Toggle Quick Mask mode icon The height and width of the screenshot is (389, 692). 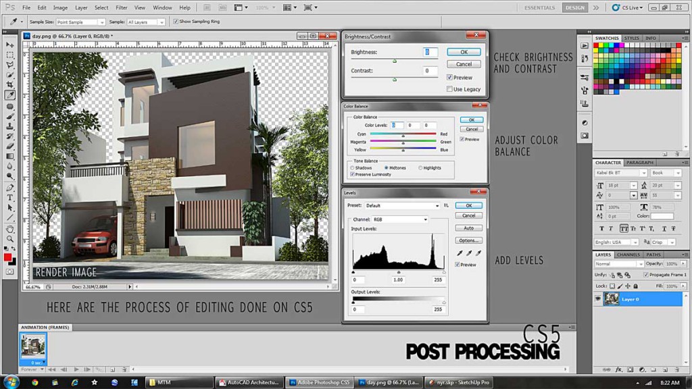pos(9,272)
